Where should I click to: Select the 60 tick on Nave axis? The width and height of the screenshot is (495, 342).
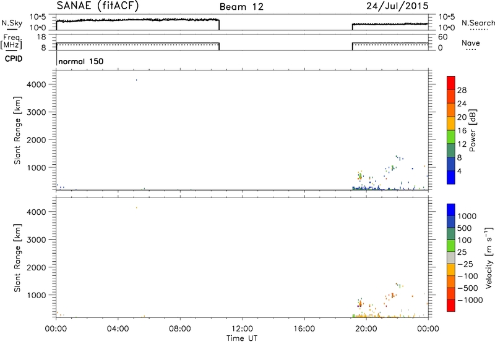(442, 37)
